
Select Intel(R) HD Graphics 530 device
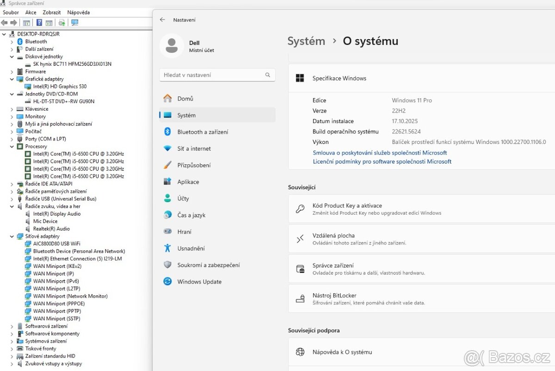60,87
